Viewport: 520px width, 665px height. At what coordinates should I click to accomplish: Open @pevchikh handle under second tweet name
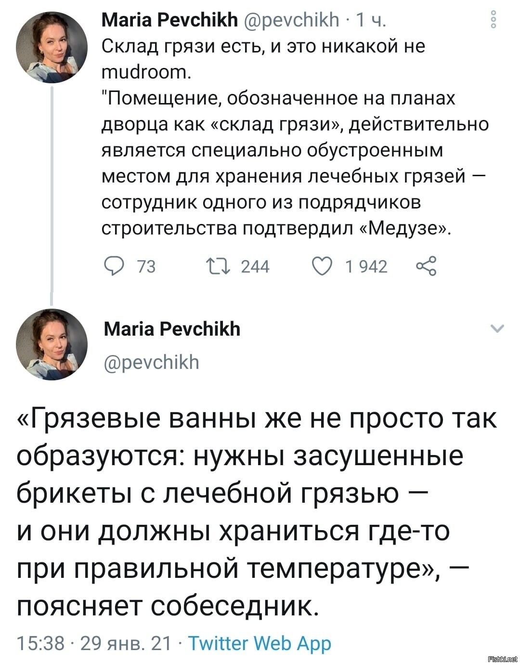coord(151,362)
